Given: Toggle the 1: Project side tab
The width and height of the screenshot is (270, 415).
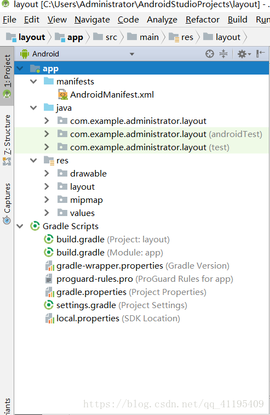Looking at the screenshot, I should tap(7, 76).
